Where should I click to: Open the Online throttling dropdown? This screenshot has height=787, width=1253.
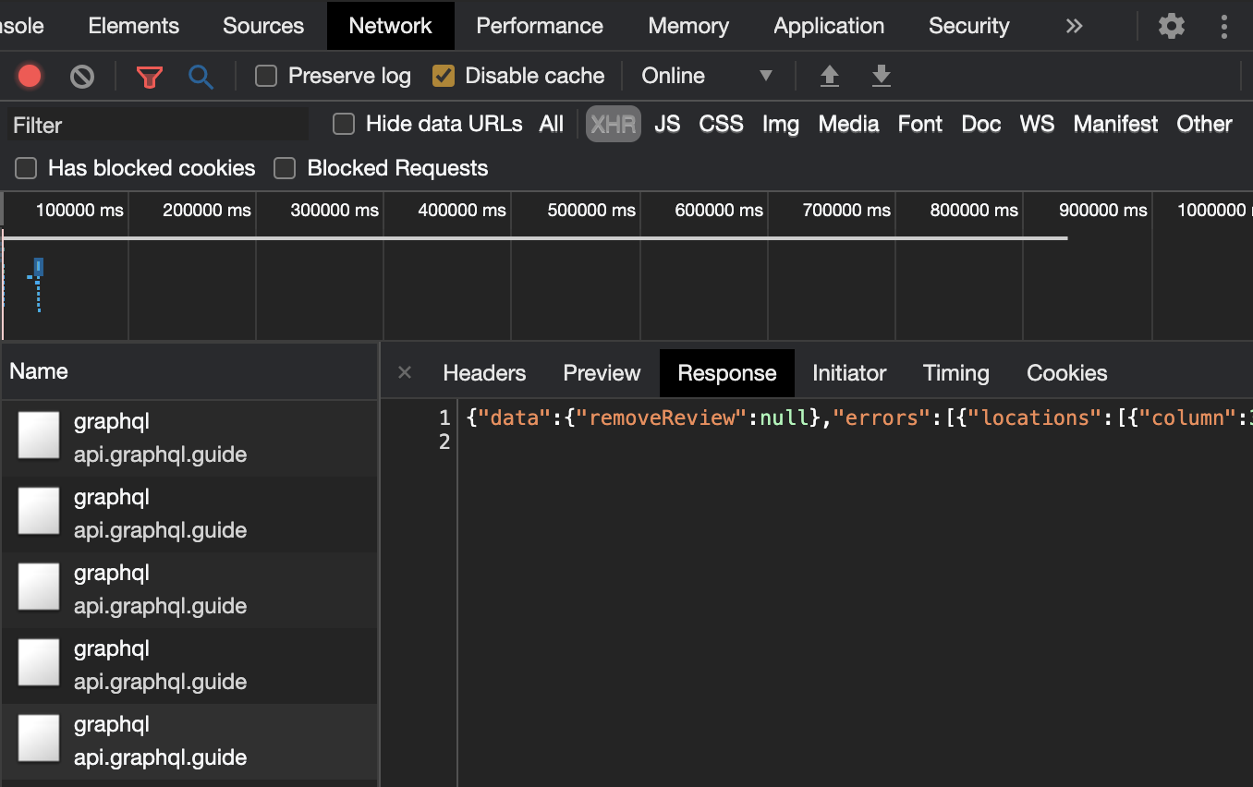pyautogui.click(x=707, y=76)
